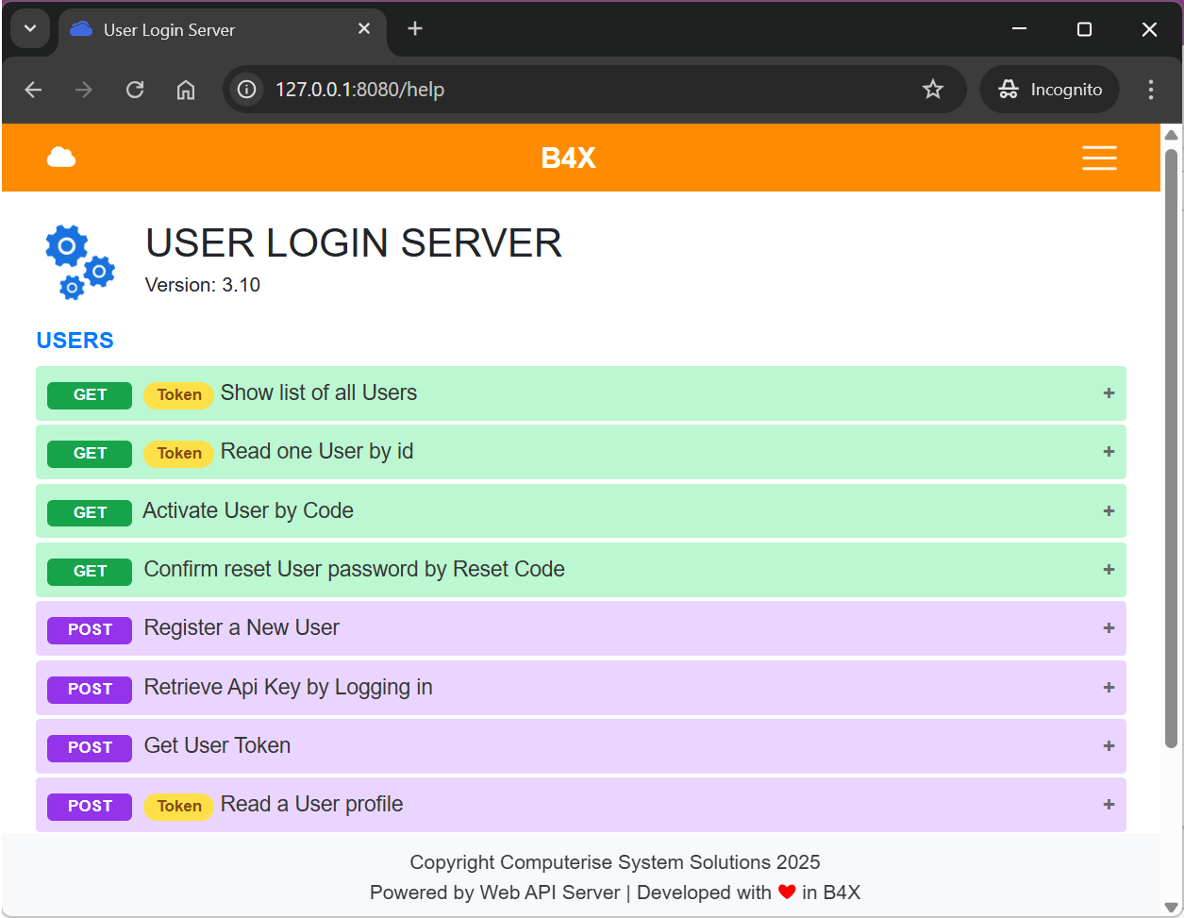Image resolution: width=1184 pixels, height=918 pixels.
Task: Click the white cloud logo icon
Action: pos(61,158)
